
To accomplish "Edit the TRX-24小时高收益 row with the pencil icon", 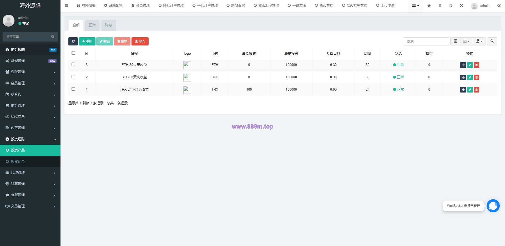I will tap(470, 90).
